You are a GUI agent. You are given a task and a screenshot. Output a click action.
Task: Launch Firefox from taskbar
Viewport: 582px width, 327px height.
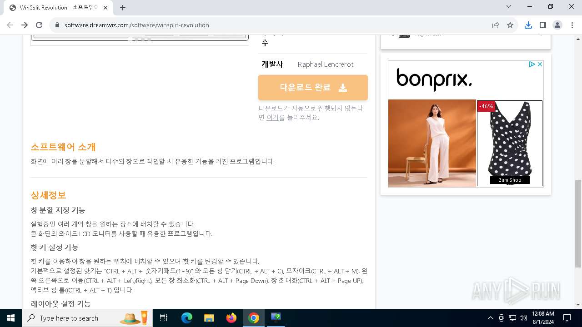231,318
